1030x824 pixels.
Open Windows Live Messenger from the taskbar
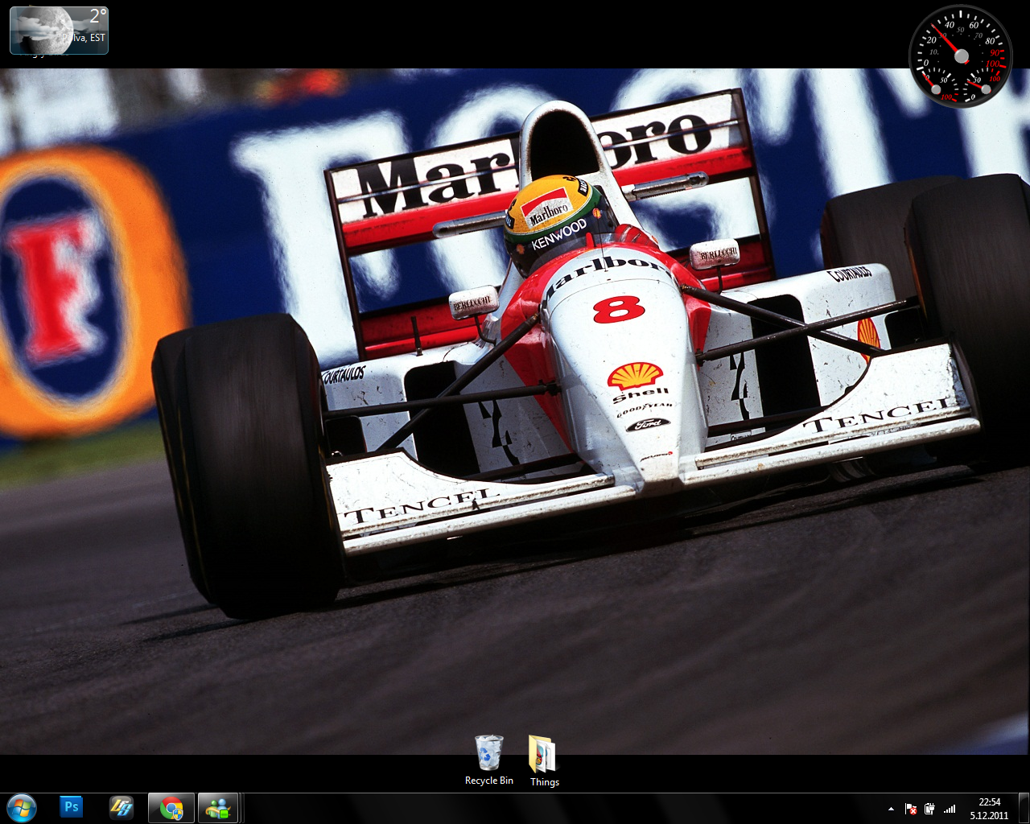[218, 808]
